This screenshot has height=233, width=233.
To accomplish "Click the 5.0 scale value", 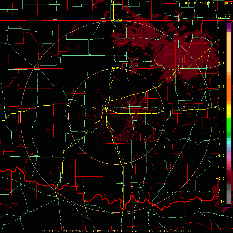I will pos(221,98).
